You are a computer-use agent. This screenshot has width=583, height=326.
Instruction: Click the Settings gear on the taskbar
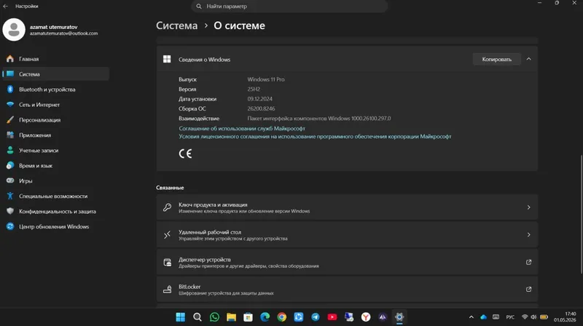pyautogui.click(x=399, y=317)
